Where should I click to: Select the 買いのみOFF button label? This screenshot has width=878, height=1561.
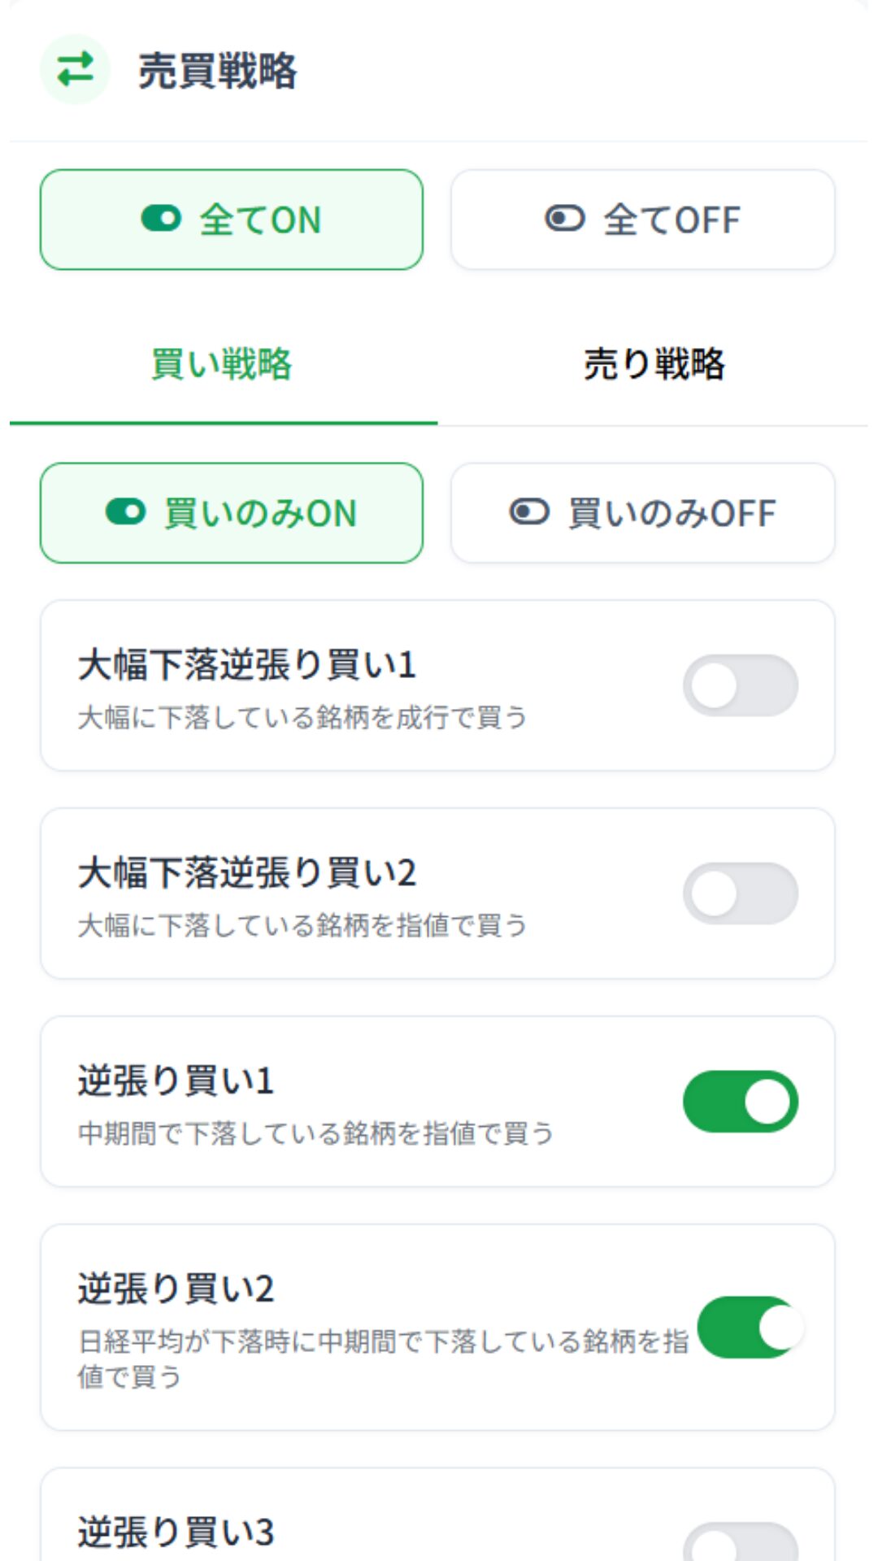pos(672,514)
